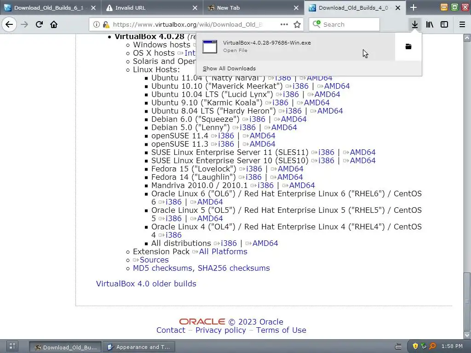Viewport: 471px width, 353px height.
Task: Show site information icon in address bar
Action: [x=96, y=24]
